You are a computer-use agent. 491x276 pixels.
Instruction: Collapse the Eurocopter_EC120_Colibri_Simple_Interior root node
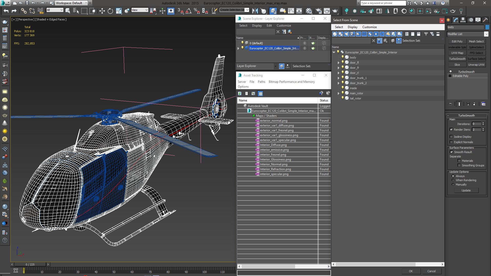tap(334, 52)
